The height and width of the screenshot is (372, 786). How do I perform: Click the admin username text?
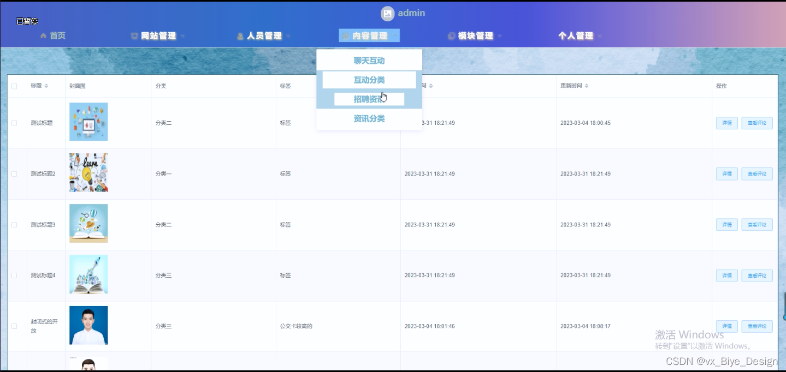click(411, 13)
